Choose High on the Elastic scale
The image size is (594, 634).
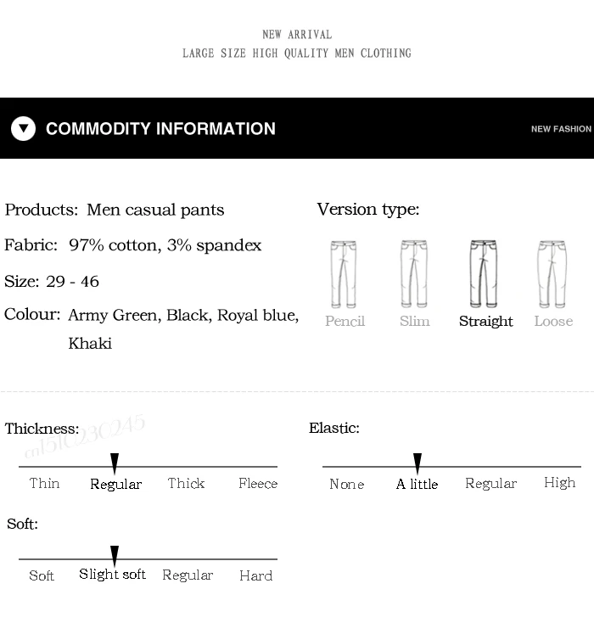tap(559, 483)
